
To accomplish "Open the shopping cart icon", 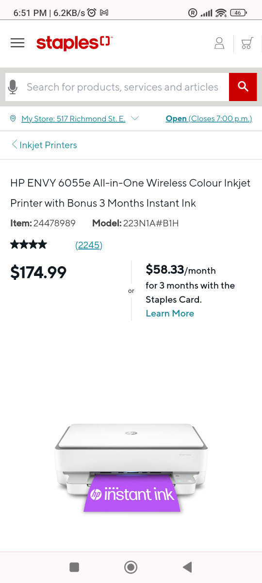I will [x=247, y=43].
